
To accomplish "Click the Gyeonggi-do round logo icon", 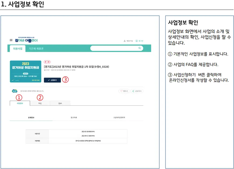I will [14, 91].
